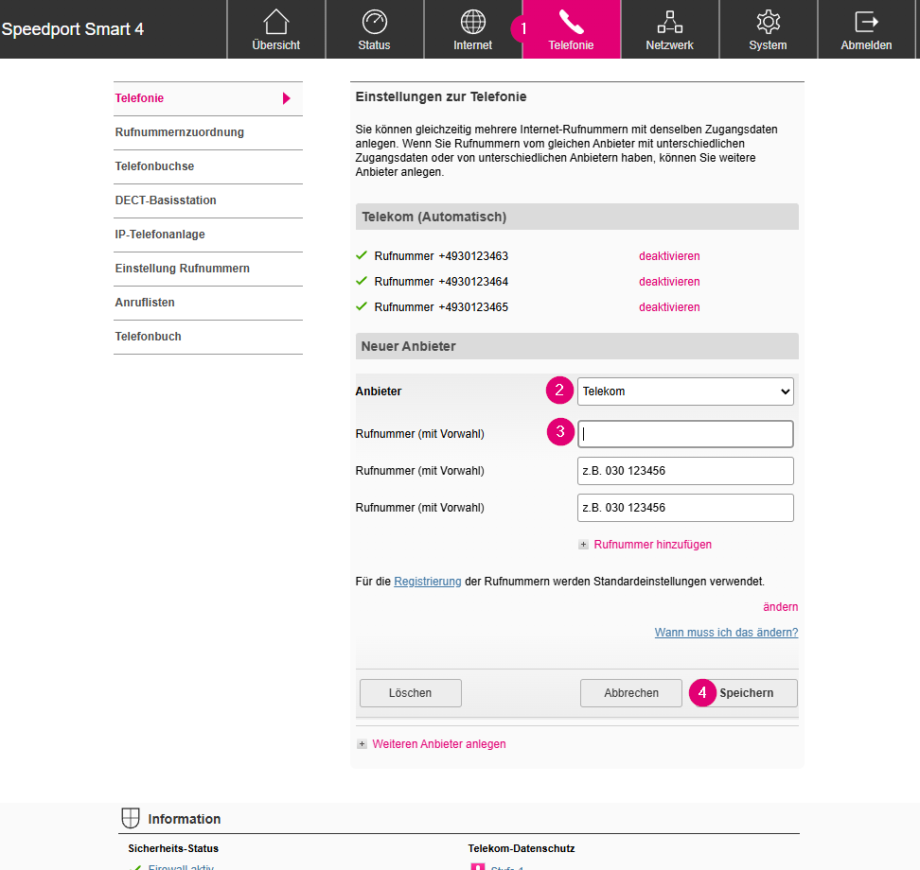Open Rufnummernzuordnung in sidebar

point(180,132)
